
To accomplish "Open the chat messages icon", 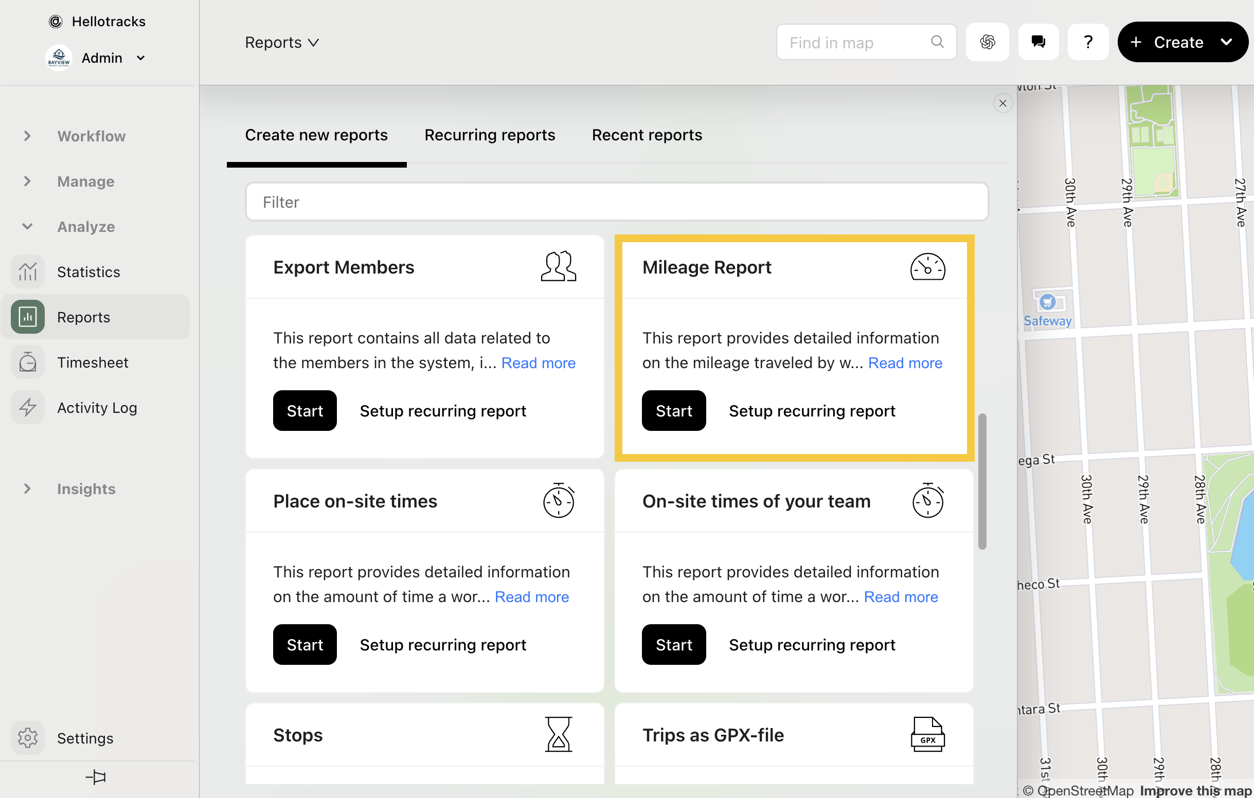I will 1038,42.
